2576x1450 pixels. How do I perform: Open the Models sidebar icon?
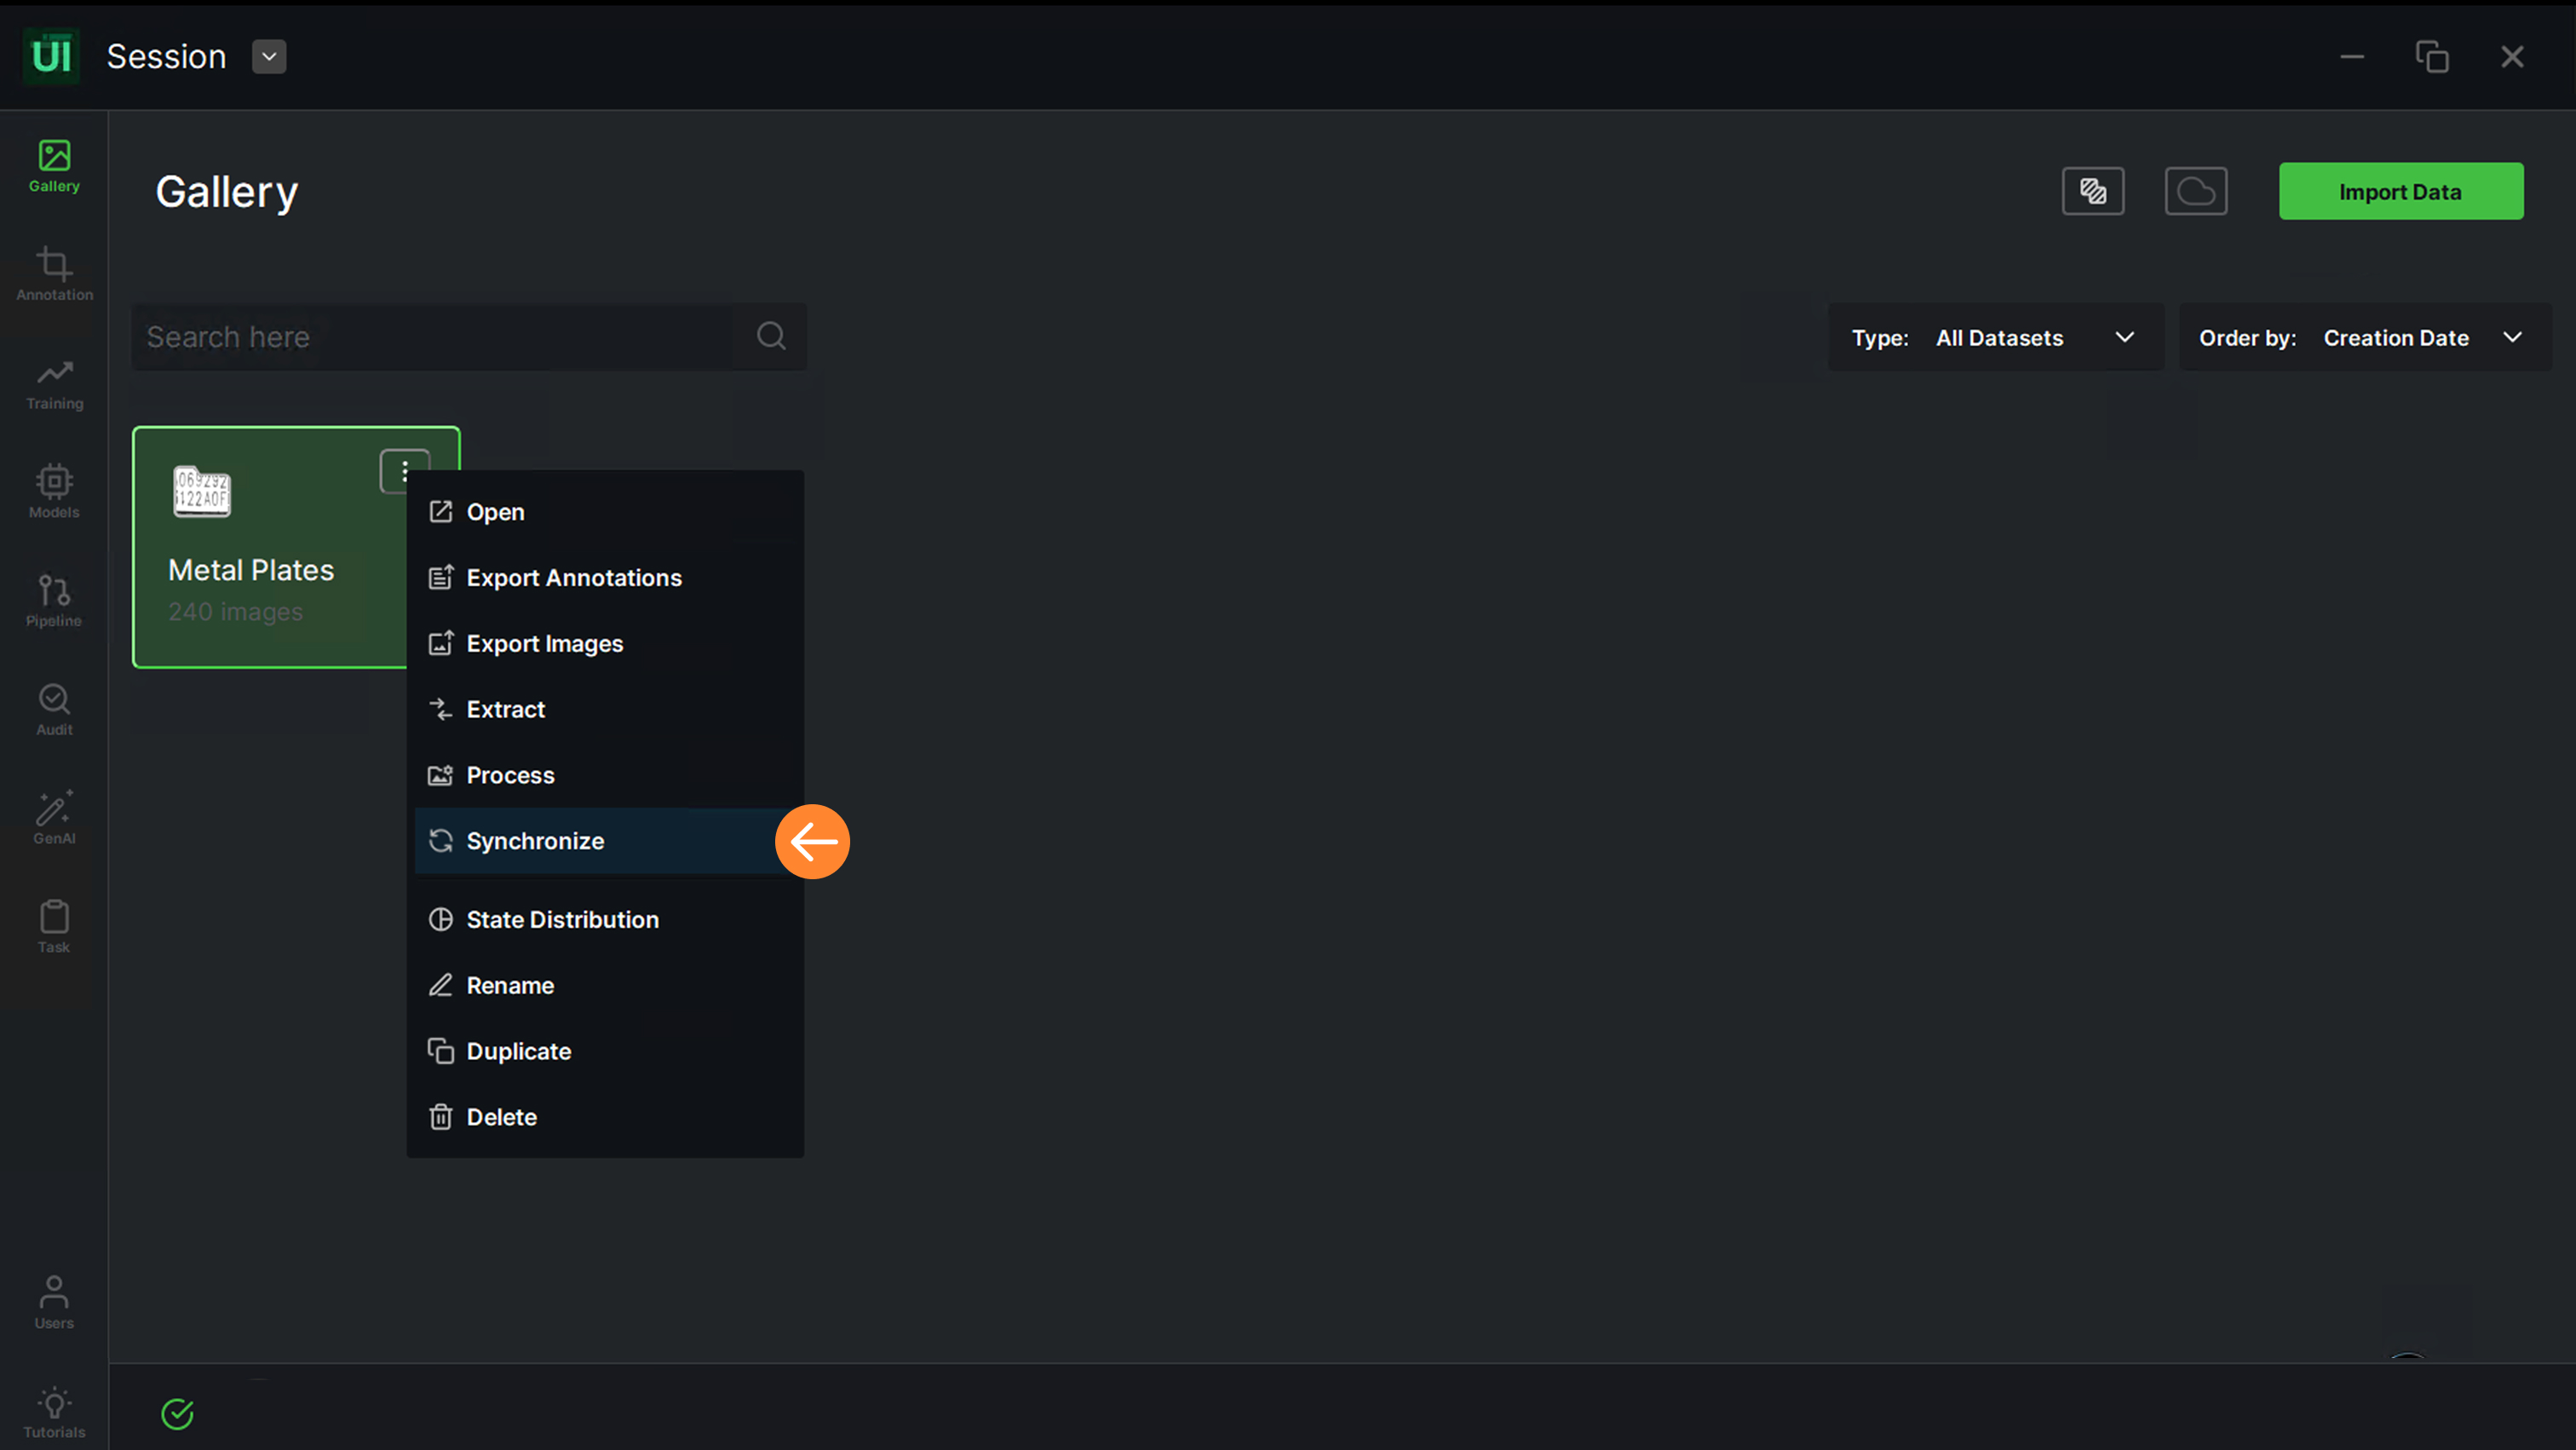click(x=54, y=490)
